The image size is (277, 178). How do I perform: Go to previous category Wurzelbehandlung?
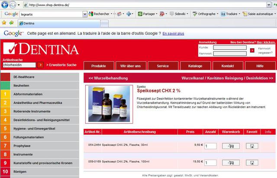[108, 78]
